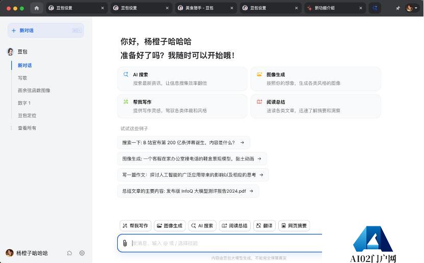Select the 阅读总结 skill above input box
Viewport: 424px width, 263px height.
click(x=235, y=226)
